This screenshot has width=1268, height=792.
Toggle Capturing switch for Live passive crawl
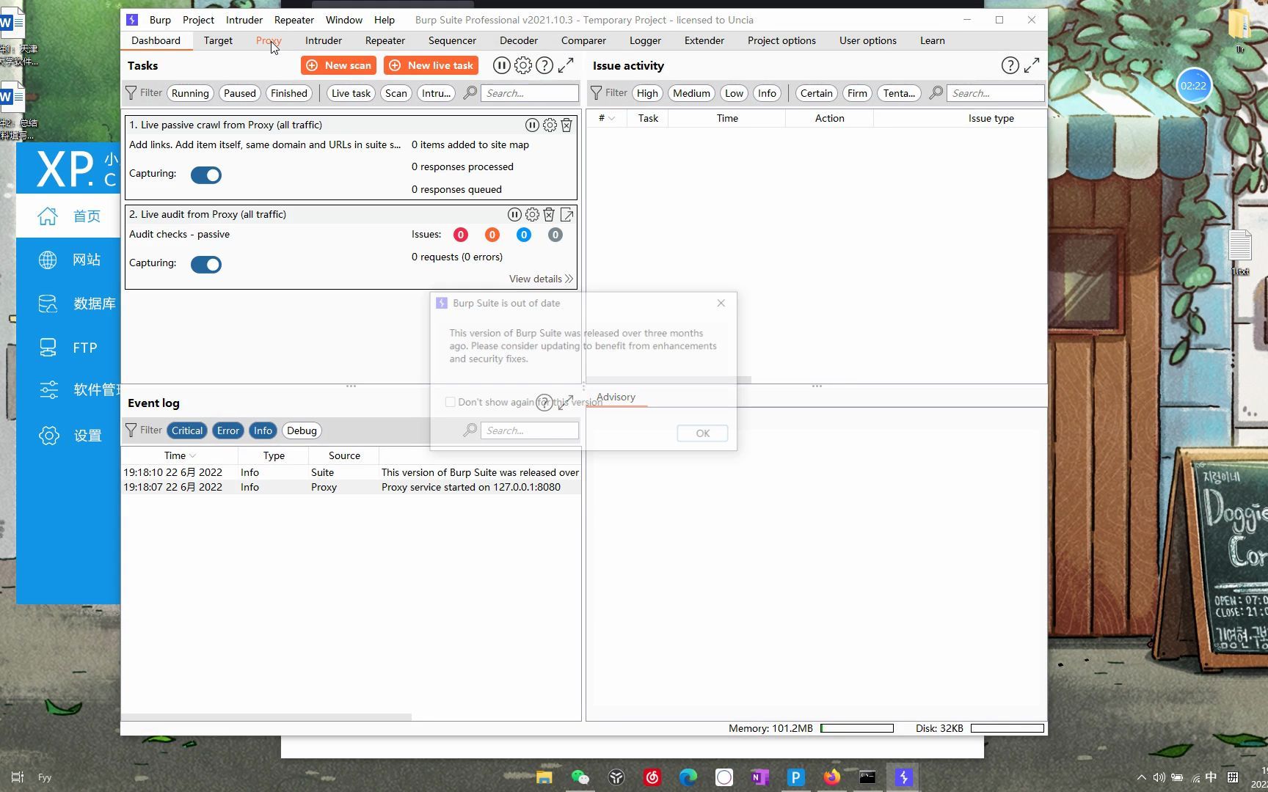[x=206, y=175]
